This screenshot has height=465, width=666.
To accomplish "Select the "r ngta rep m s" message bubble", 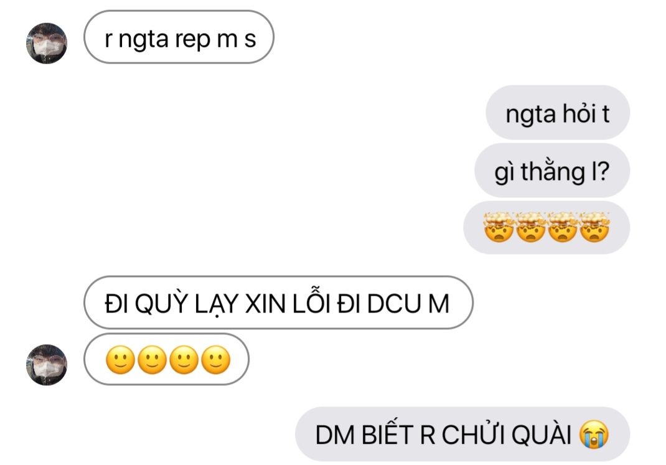I will pyautogui.click(x=179, y=37).
